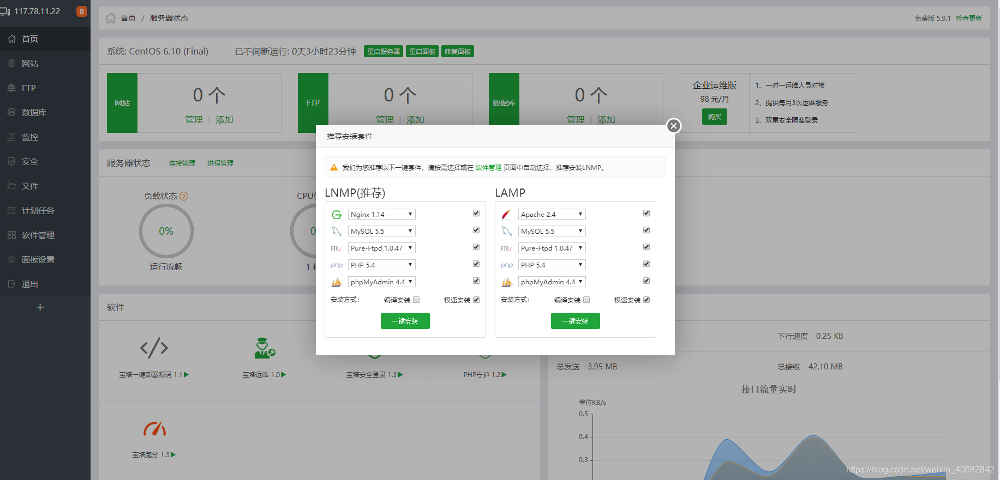Click the 连接管理 link
The width and height of the screenshot is (1000, 480).
click(182, 163)
